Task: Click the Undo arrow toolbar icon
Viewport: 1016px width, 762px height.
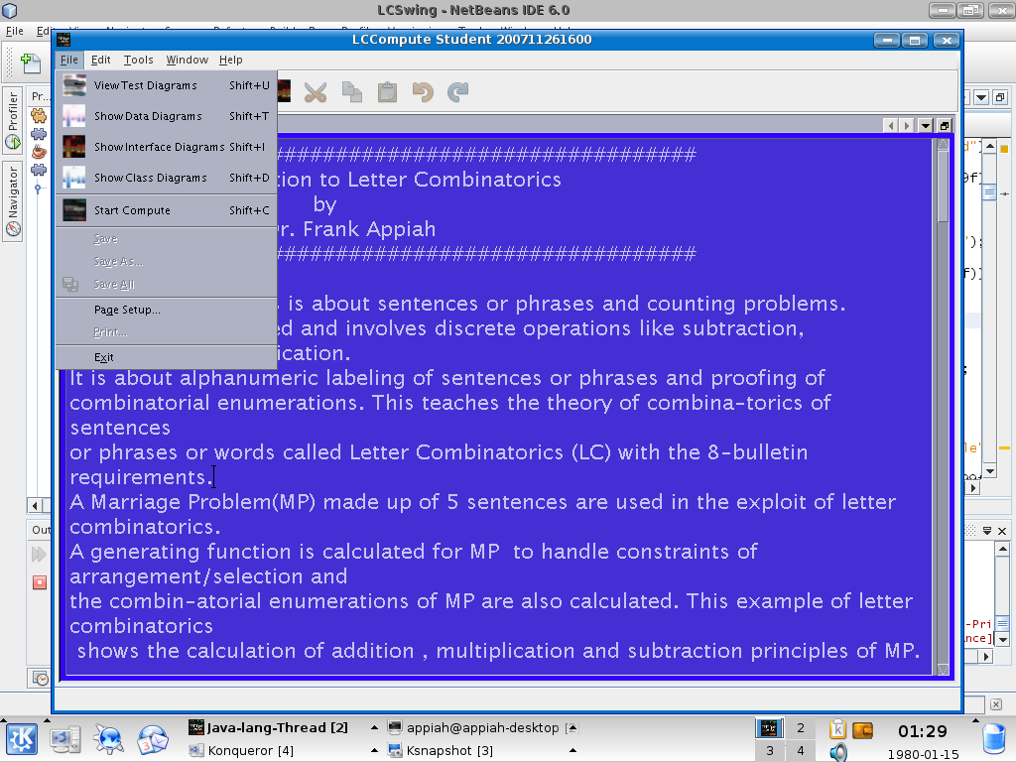Action: [423, 92]
